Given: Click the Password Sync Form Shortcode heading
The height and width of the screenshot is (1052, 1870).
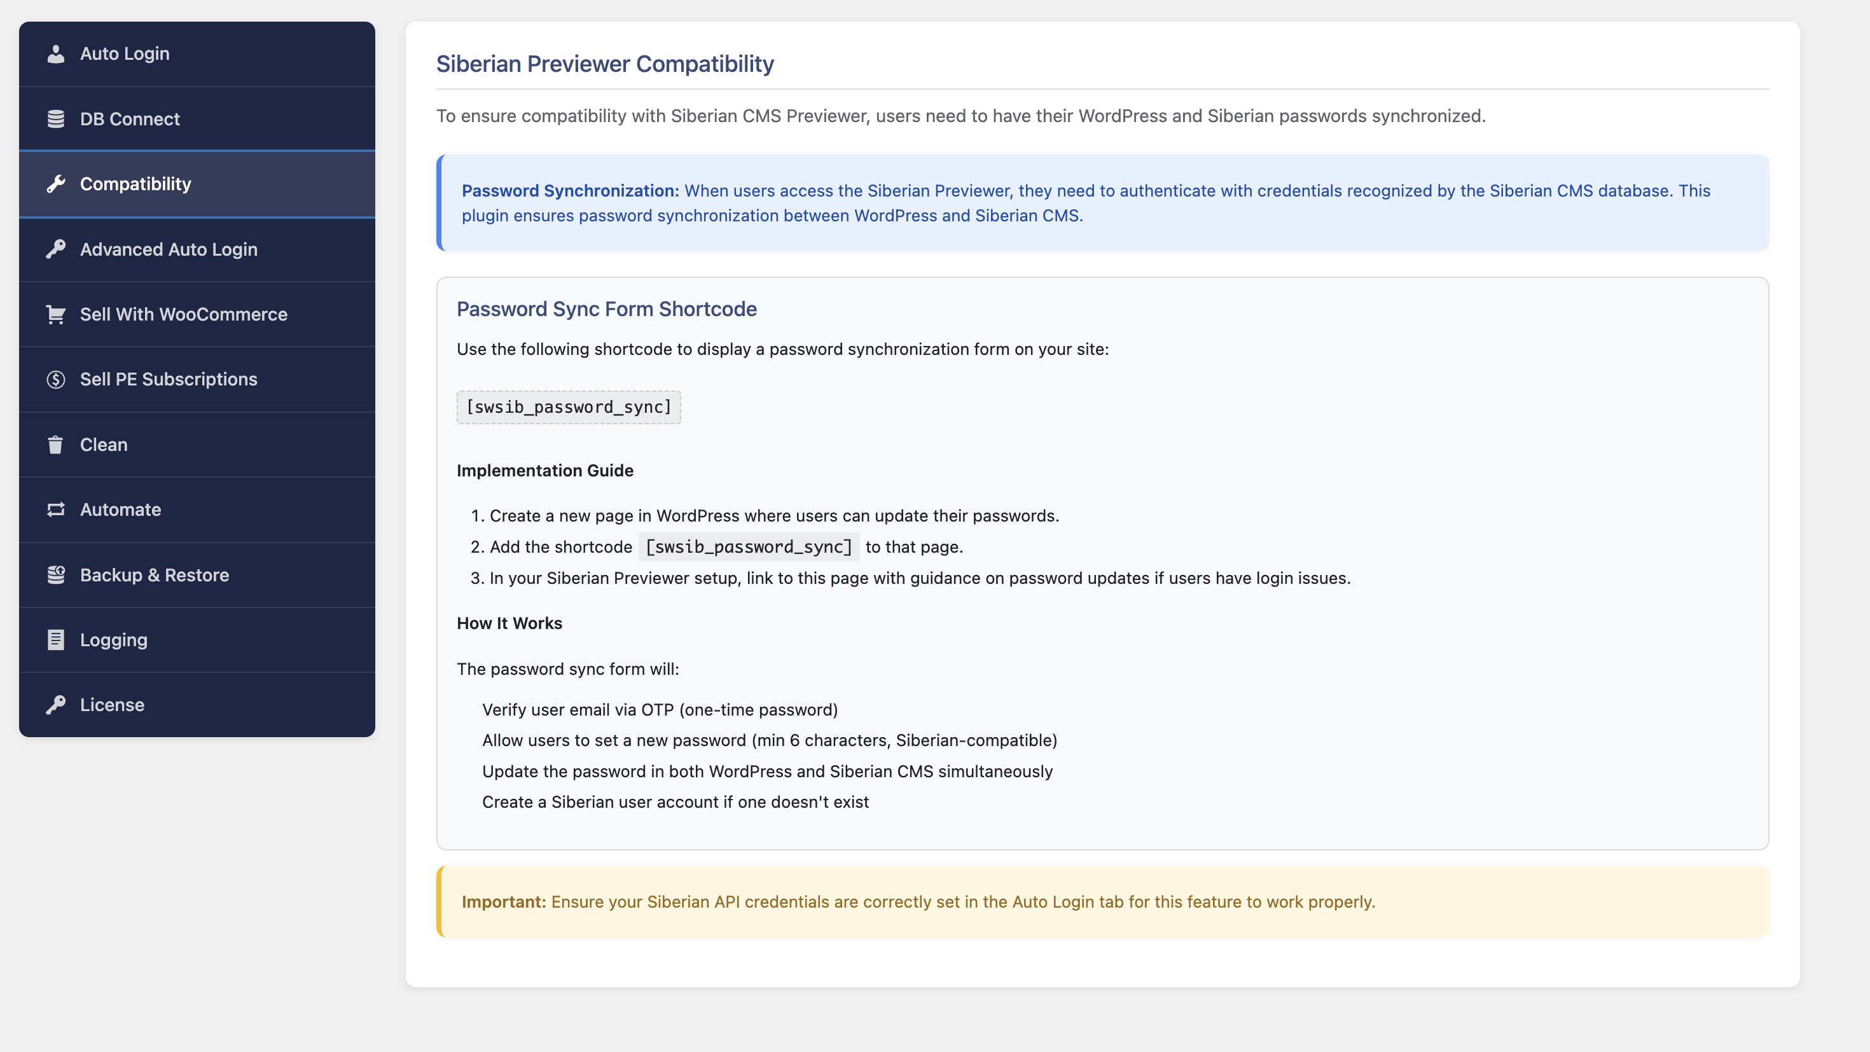Looking at the screenshot, I should tap(606, 309).
